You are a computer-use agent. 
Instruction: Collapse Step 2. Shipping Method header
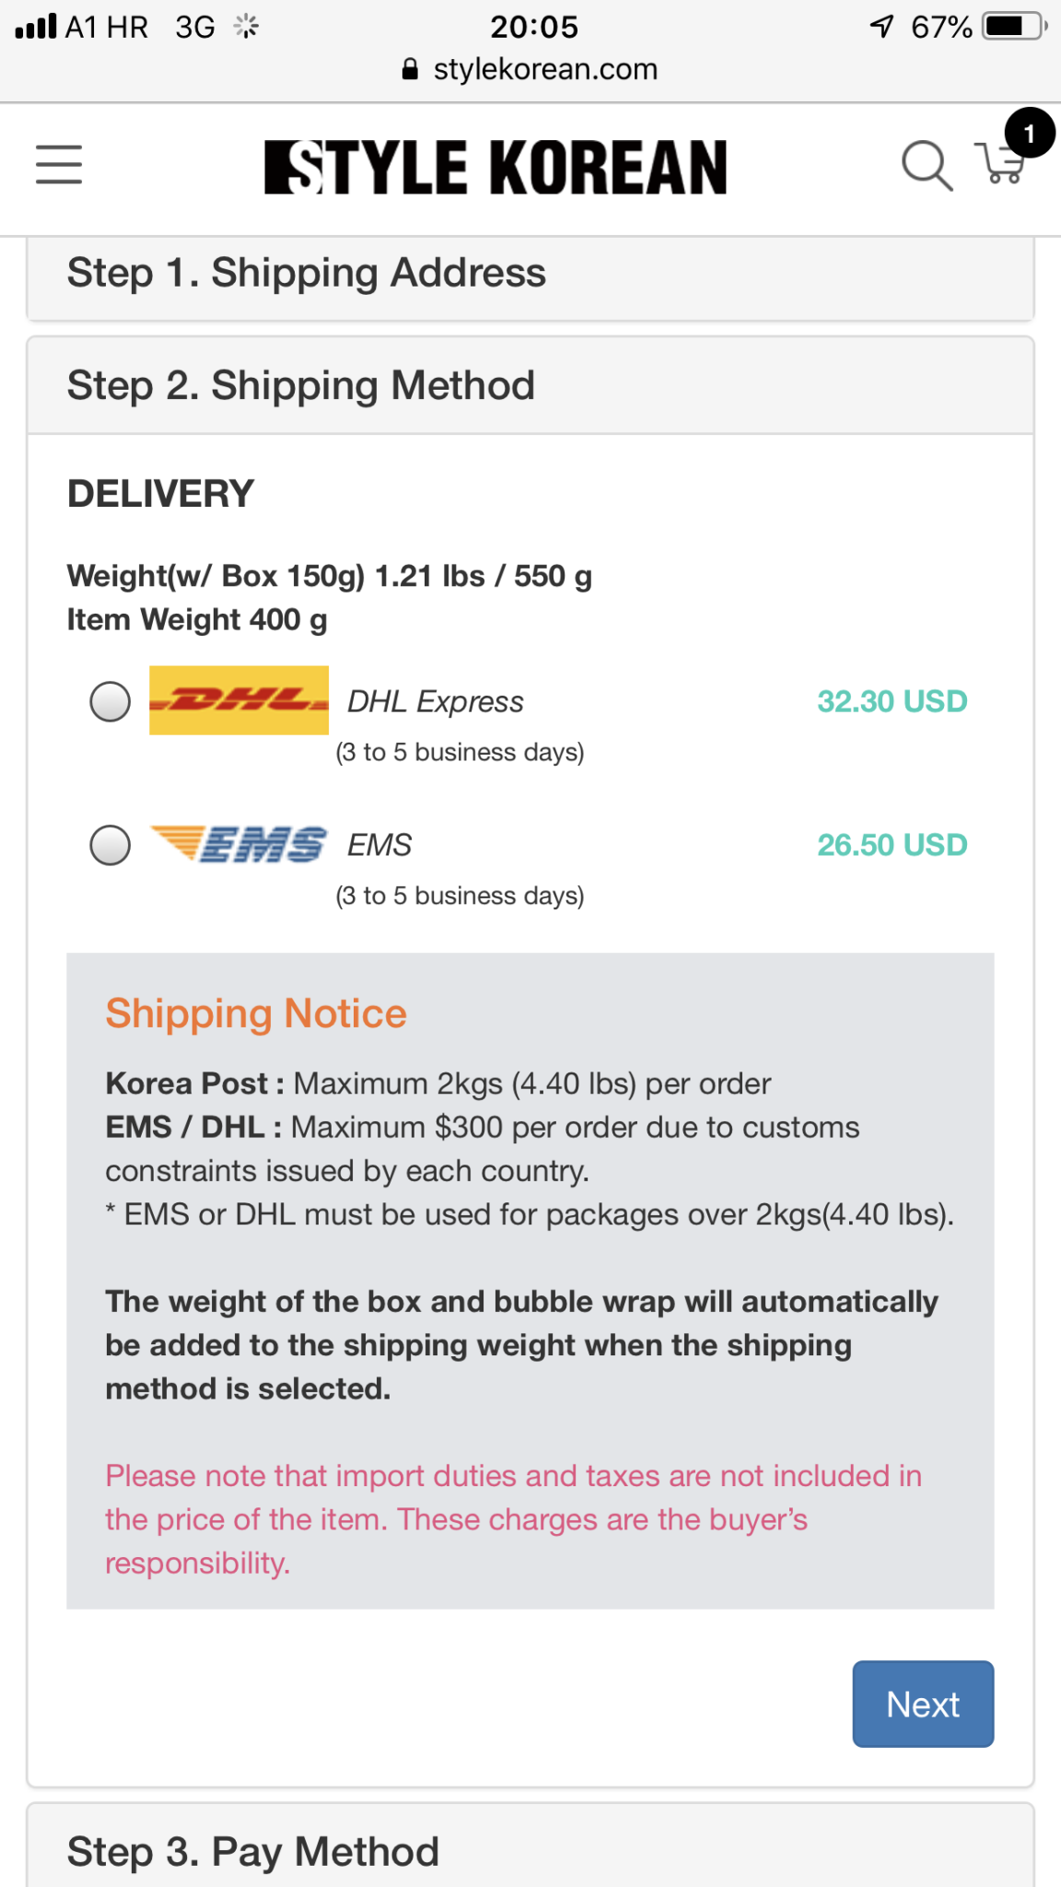300,386
